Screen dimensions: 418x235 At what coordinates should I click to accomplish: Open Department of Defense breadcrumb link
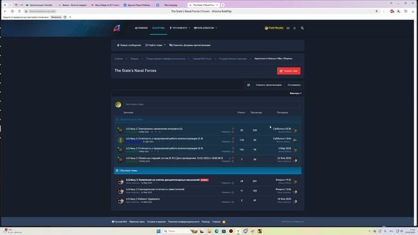point(273,59)
